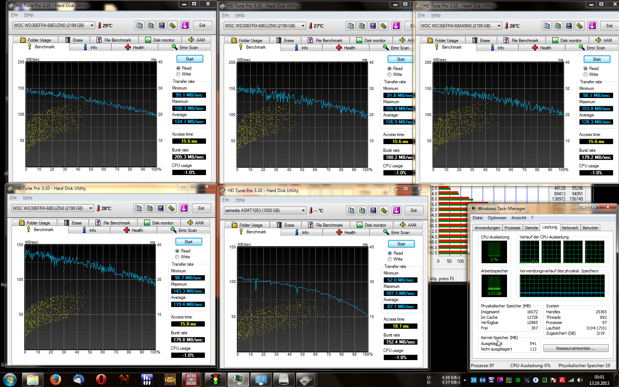
Task: Open Info tab in the 15.8 ms window
Action: pos(89,230)
